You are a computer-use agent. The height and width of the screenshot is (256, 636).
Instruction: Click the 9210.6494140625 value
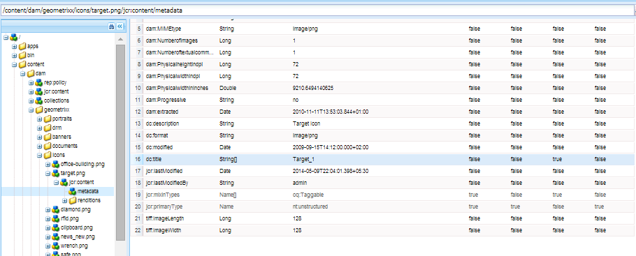pos(313,88)
